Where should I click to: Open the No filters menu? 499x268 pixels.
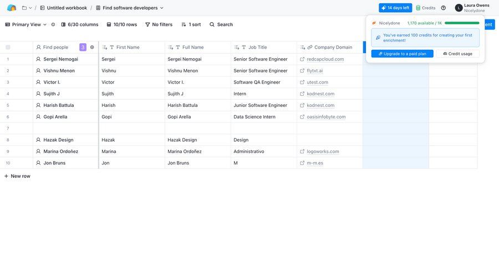(159, 24)
